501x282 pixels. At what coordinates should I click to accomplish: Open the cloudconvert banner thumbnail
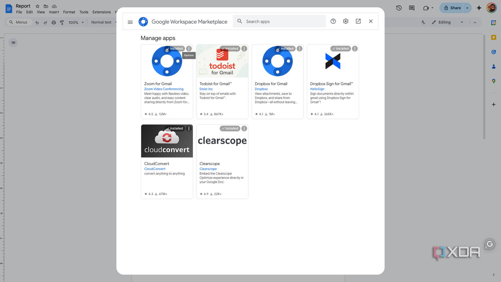pos(167,141)
